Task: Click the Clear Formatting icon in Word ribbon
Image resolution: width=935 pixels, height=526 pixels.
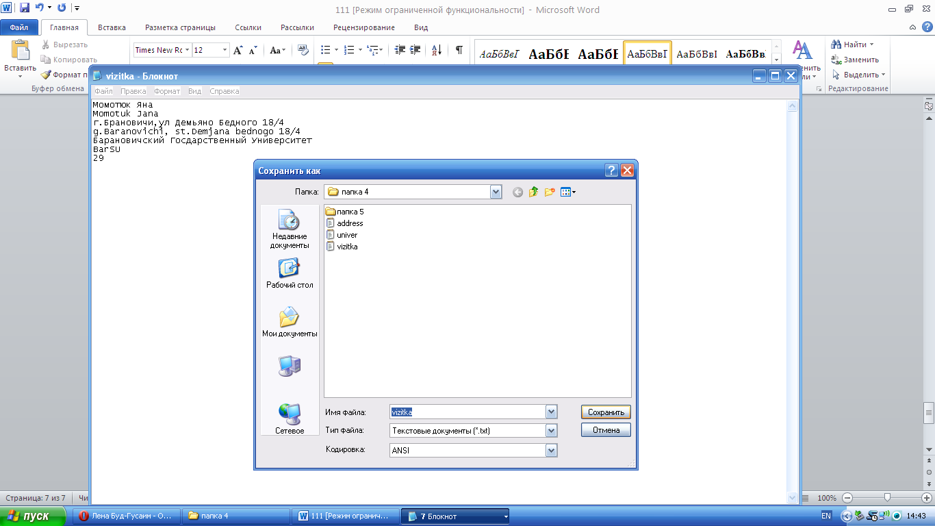Action: pos(303,50)
